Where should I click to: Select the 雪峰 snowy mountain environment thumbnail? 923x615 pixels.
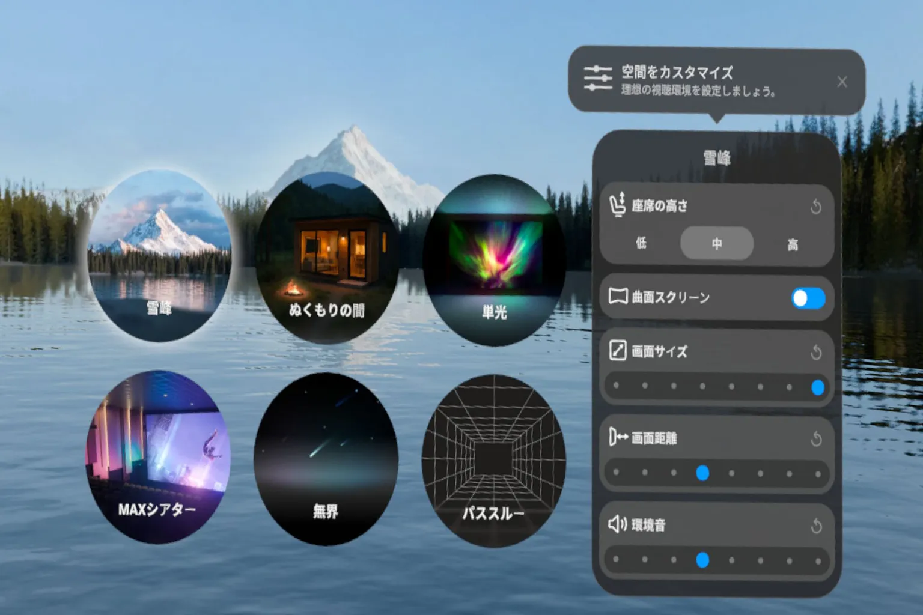pyautogui.click(x=159, y=256)
